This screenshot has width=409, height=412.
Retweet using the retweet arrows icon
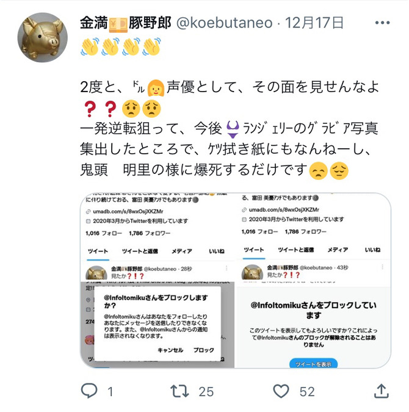[179, 391]
